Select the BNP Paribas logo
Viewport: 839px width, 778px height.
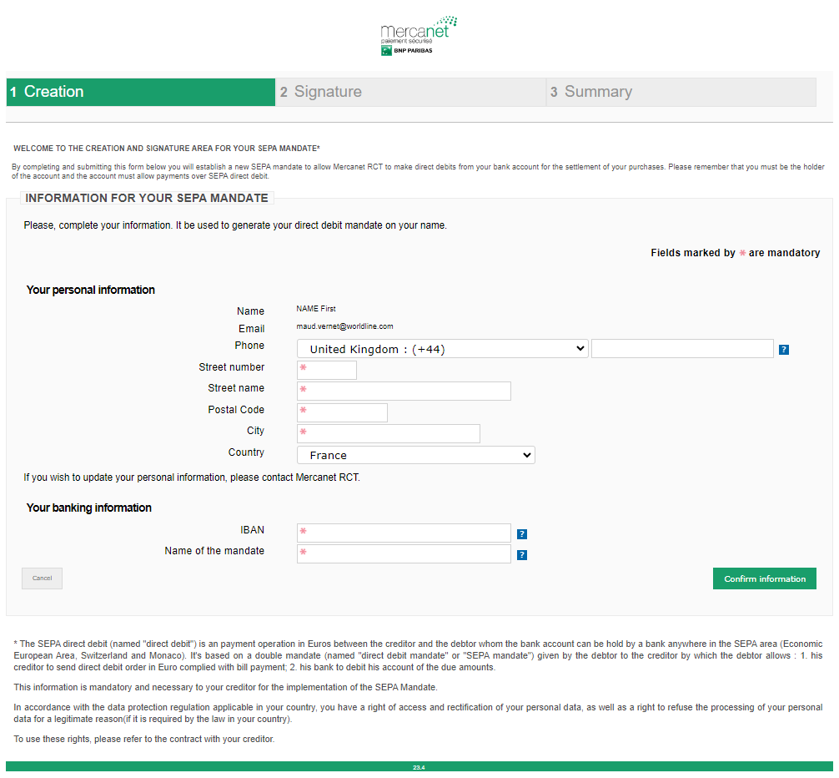click(408, 50)
